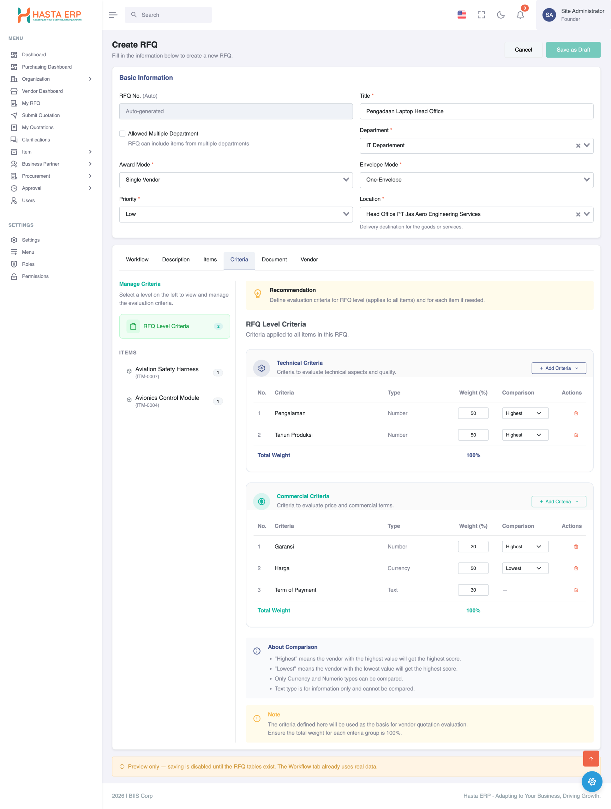Change Tahun Produksi comparison dropdown
The width and height of the screenshot is (611, 809).
coord(525,435)
